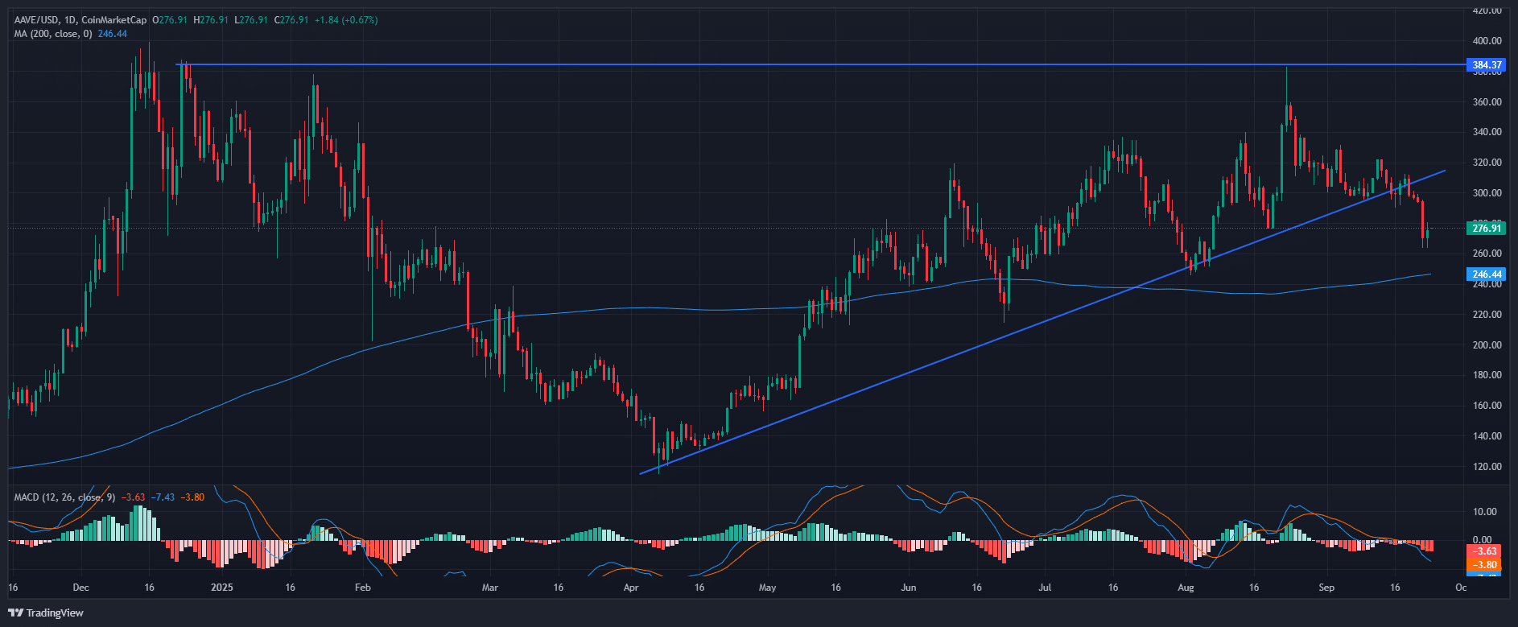1518x627 pixels.
Task: Click the AAVE/USD symbol title
Action: click(x=40, y=20)
